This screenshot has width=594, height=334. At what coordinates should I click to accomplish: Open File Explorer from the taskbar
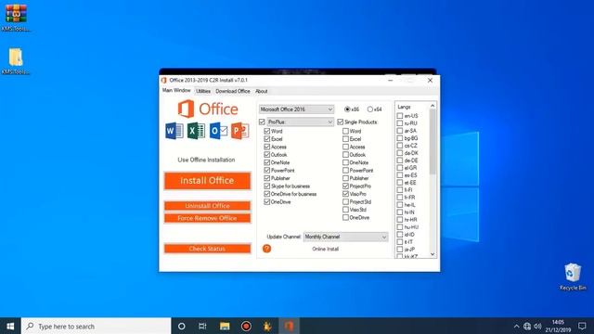click(x=225, y=326)
